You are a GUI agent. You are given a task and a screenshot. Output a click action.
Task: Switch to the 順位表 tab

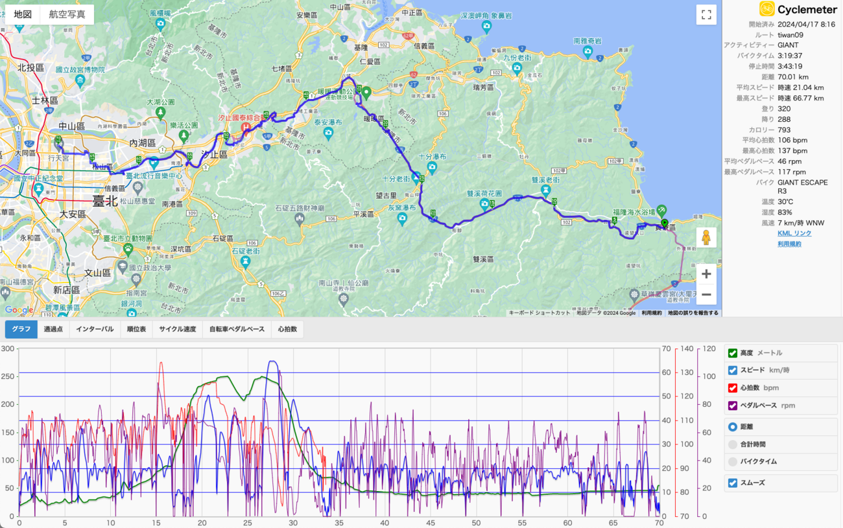tap(136, 329)
